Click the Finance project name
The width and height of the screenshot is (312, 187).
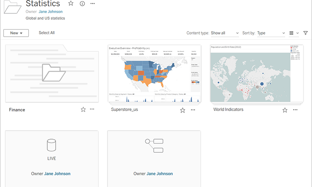click(x=17, y=110)
